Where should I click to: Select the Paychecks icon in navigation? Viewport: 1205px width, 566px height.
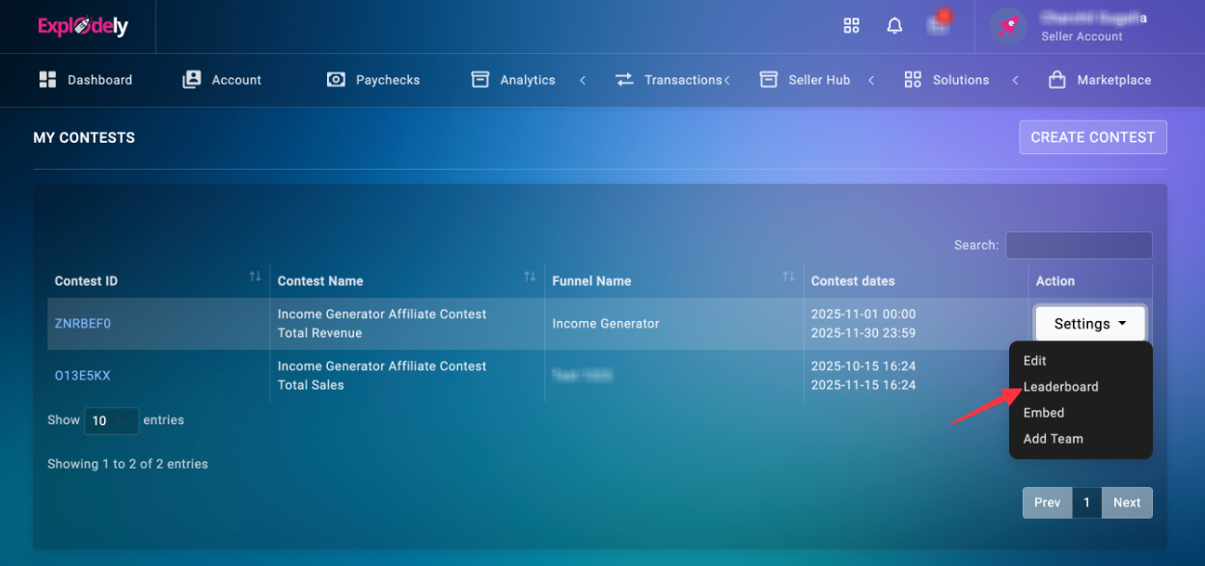pyautogui.click(x=336, y=80)
